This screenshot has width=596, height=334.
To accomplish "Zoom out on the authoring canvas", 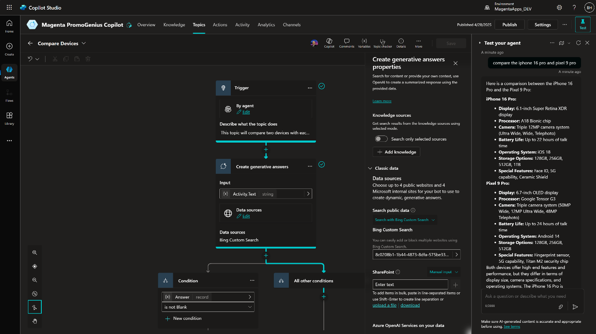I will (35, 280).
